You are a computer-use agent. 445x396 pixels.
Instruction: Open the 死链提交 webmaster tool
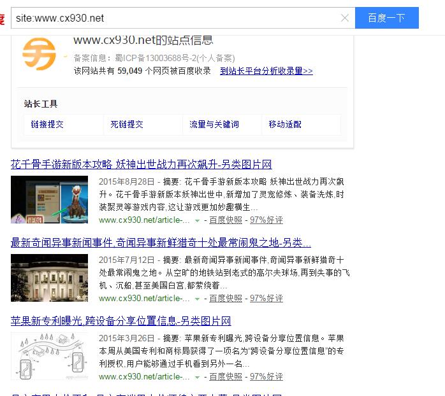coord(127,124)
